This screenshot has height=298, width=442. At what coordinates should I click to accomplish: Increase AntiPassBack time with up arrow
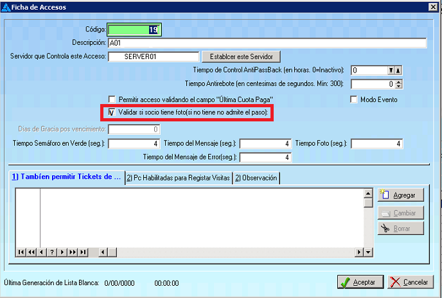(x=398, y=70)
